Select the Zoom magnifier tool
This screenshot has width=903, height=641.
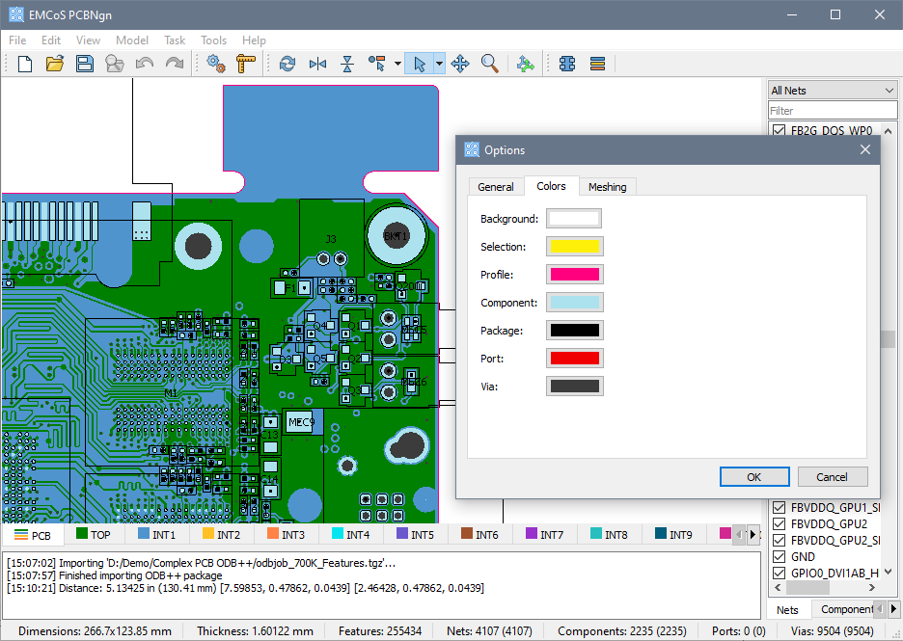pos(490,64)
